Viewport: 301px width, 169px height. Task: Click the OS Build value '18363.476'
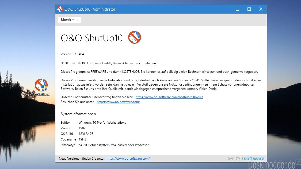[x=86, y=134]
